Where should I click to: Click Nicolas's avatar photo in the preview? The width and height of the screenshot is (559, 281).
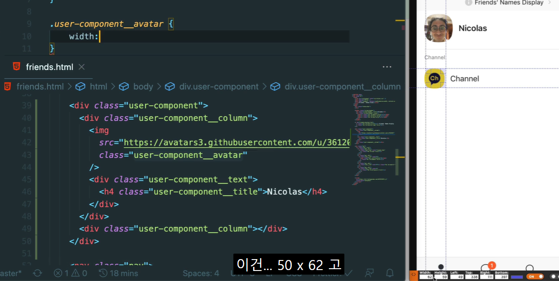(438, 28)
